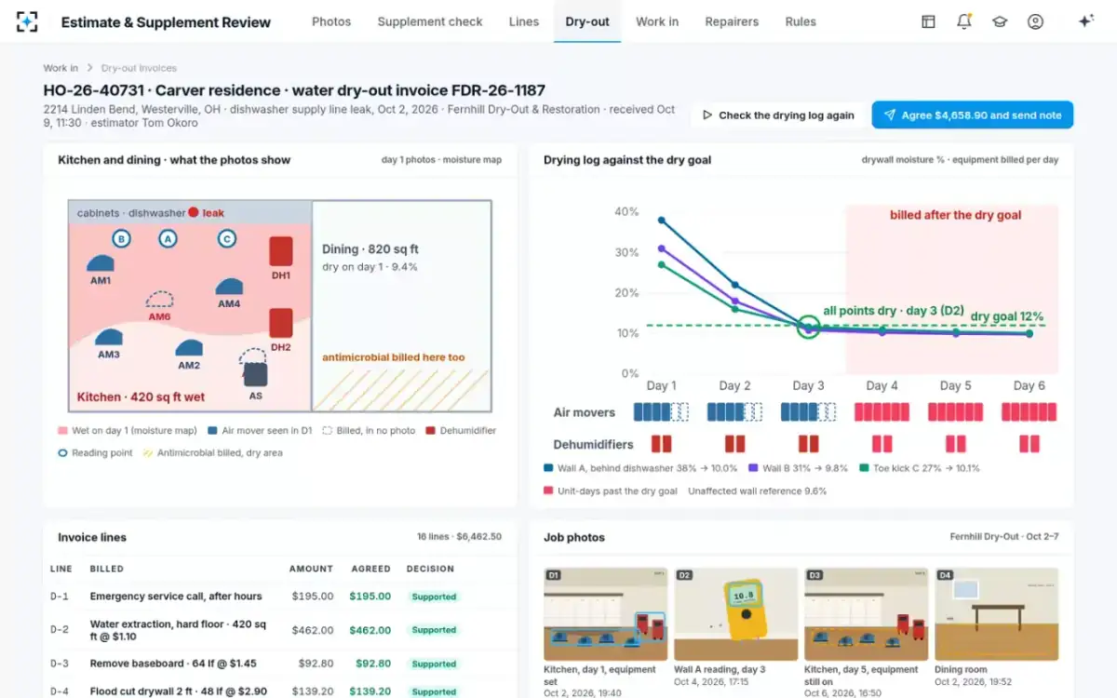This screenshot has height=698, width=1117.
Task: Click invoice line Emergency service call, after hours
Action: (x=176, y=597)
